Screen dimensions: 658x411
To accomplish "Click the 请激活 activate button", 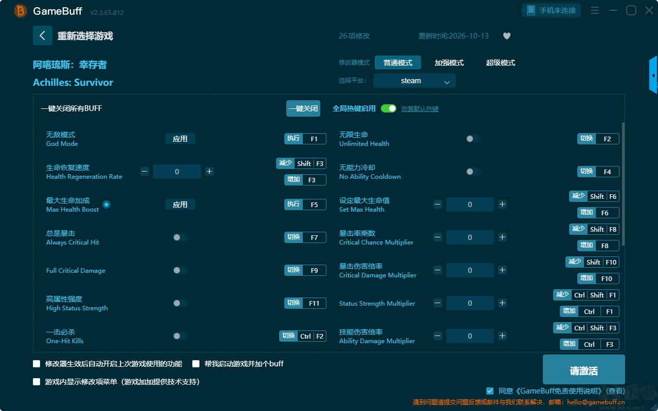I will point(584,369).
